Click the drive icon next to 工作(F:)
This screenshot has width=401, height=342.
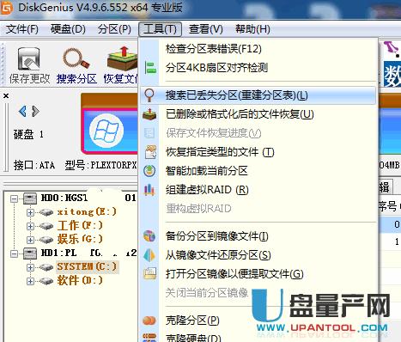pyautogui.click(x=46, y=226)
